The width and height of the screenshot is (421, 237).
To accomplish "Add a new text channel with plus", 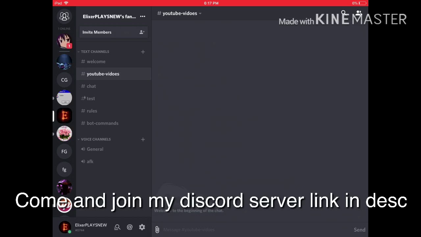I will coord(143,52).
